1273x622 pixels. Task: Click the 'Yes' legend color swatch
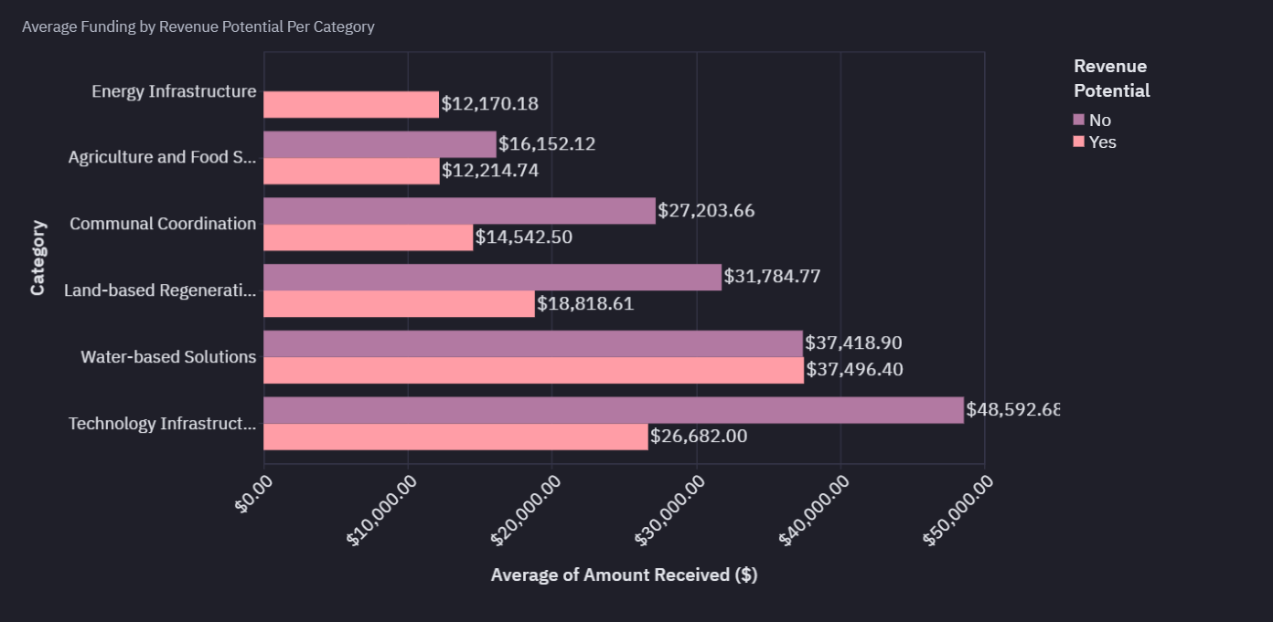tap(1078, 142)
